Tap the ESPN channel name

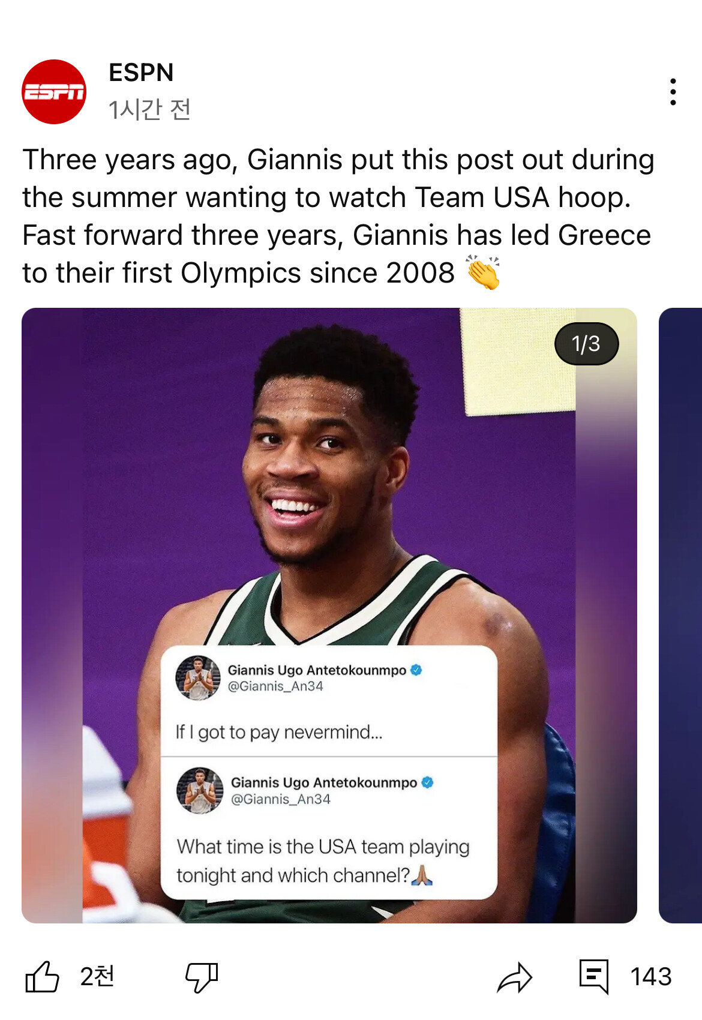point(141,73)
